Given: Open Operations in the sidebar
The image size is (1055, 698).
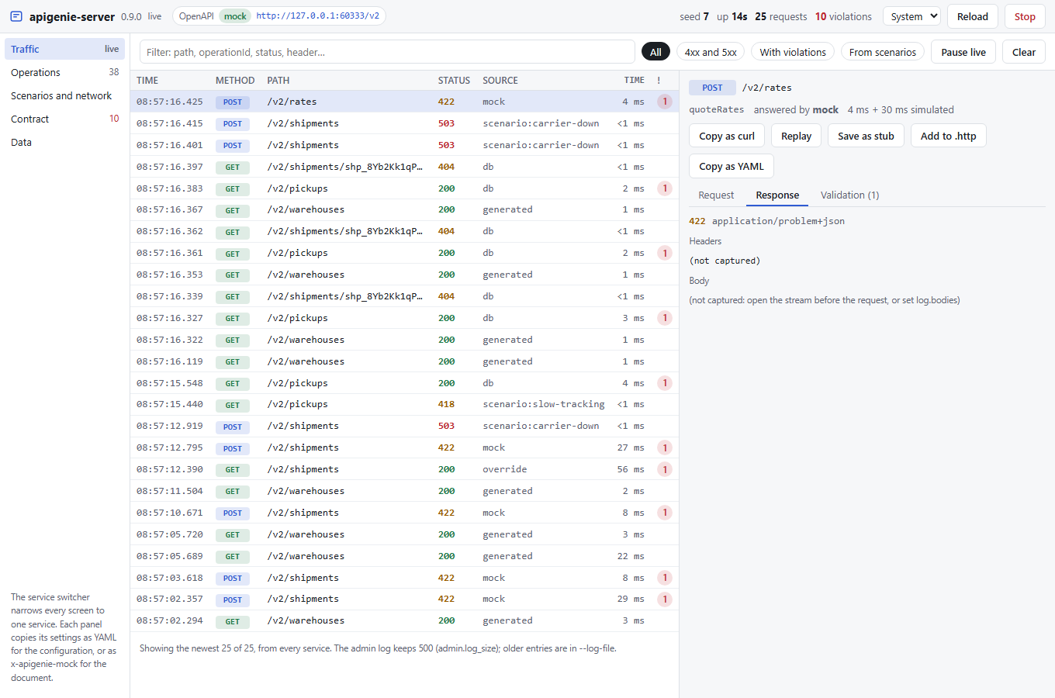Looking at the screenshot, I should (x=64, y=72).
